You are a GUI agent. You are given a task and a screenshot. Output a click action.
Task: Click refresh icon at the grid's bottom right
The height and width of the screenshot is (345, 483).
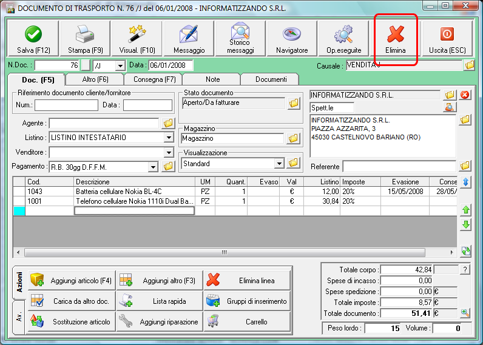pos(466,251)
